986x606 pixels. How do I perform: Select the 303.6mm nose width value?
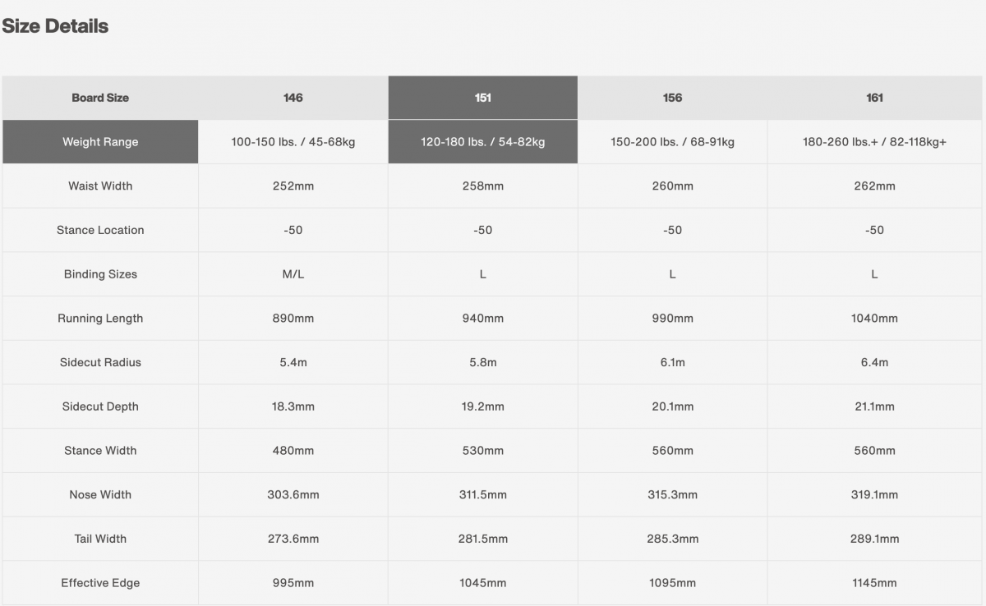pyautogui.click(x=293, y=494)
